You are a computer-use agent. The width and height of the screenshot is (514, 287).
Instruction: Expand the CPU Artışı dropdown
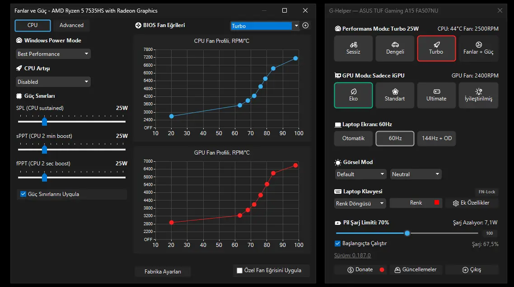53,82
